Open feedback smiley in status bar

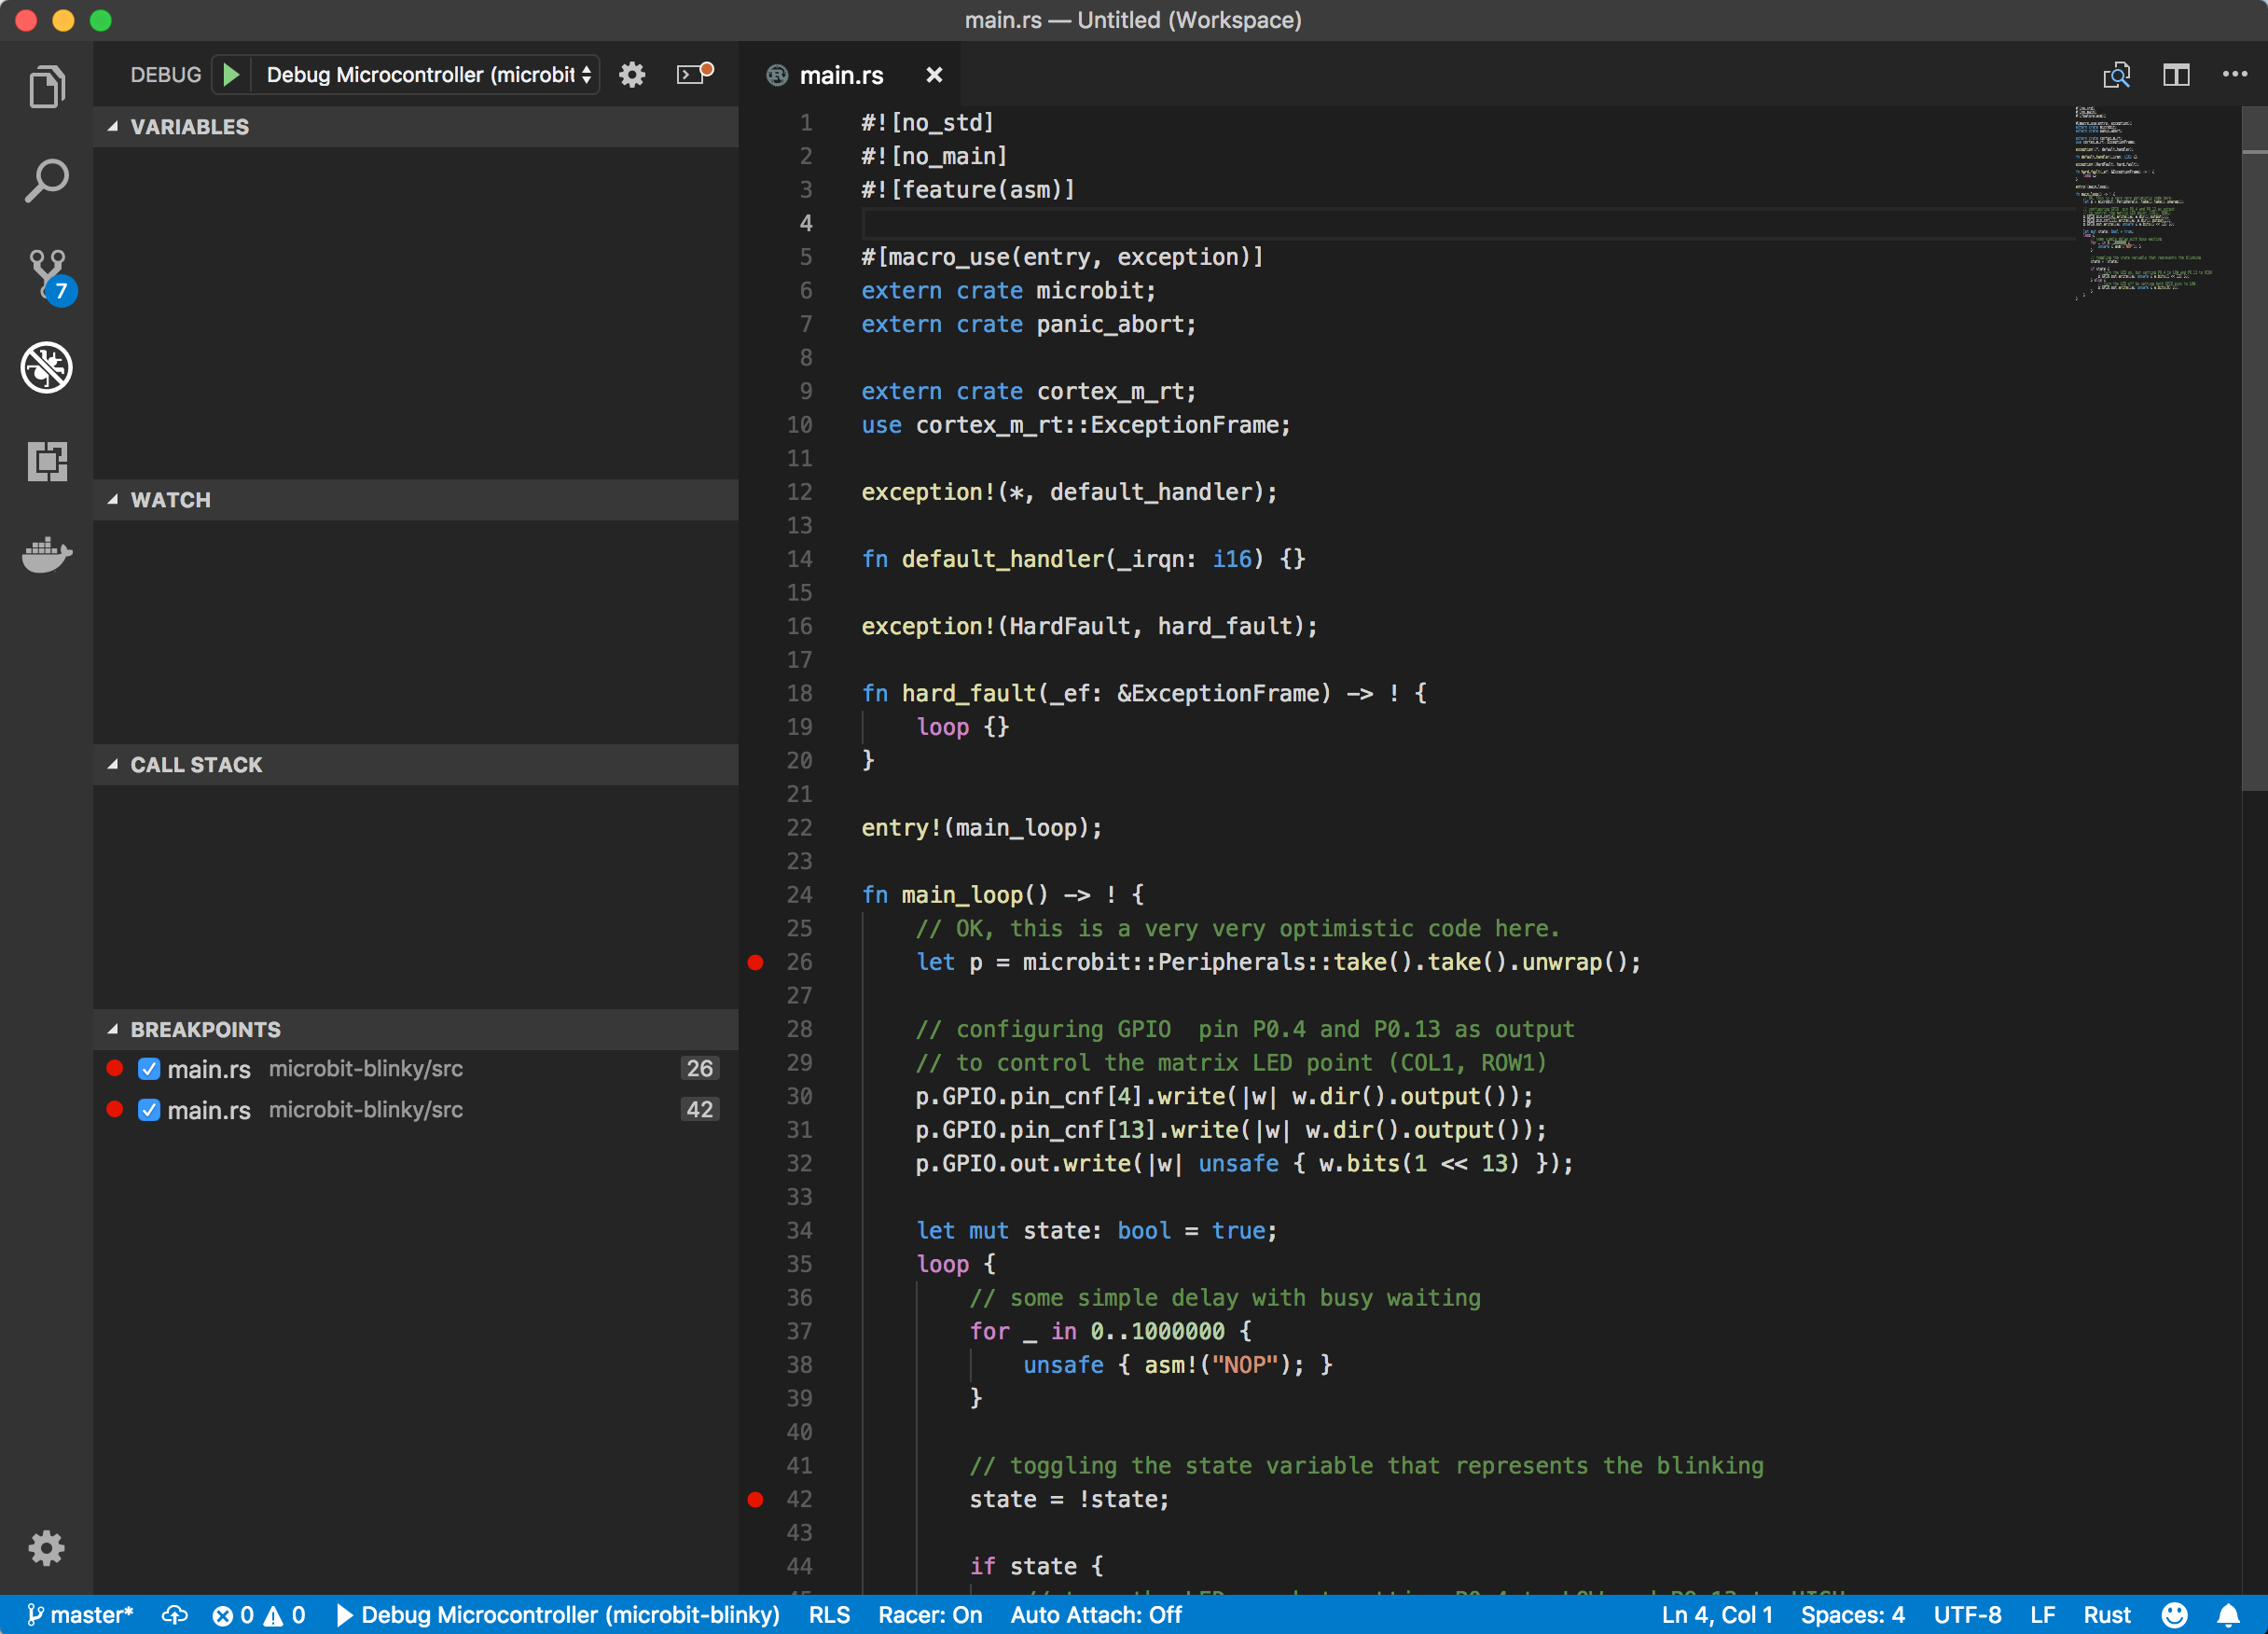pos(2174,1615)
